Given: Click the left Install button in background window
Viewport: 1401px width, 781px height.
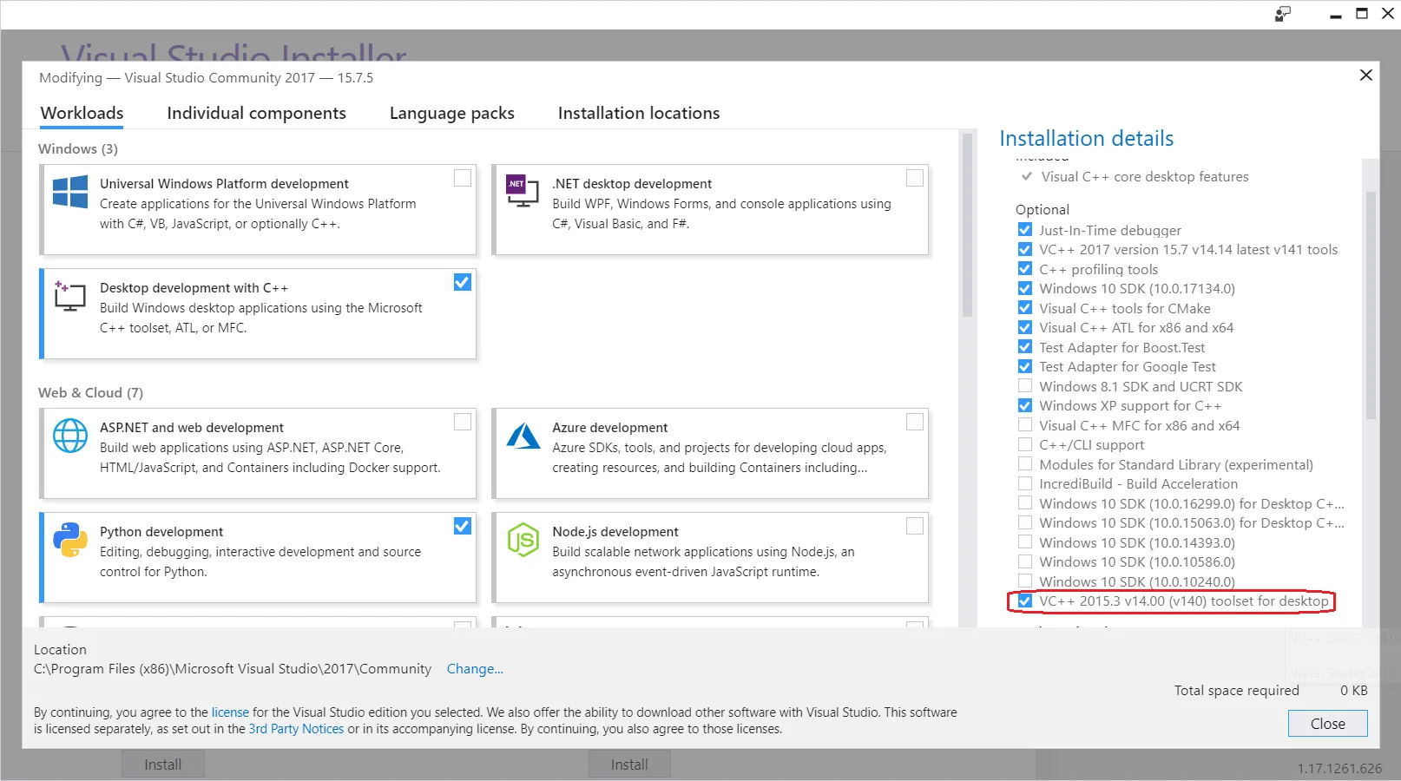Looking at the screenshot, I should pos(163,765).
